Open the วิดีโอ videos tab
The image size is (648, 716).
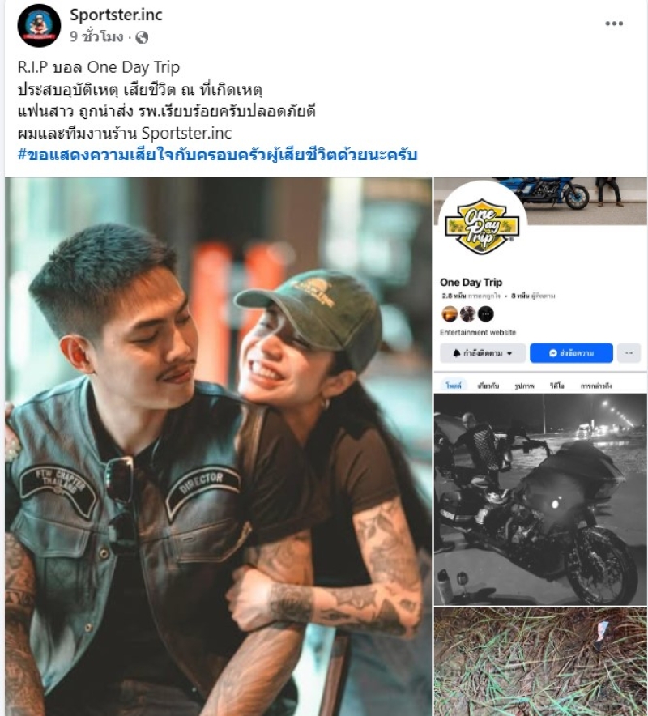tap(556, 386)
